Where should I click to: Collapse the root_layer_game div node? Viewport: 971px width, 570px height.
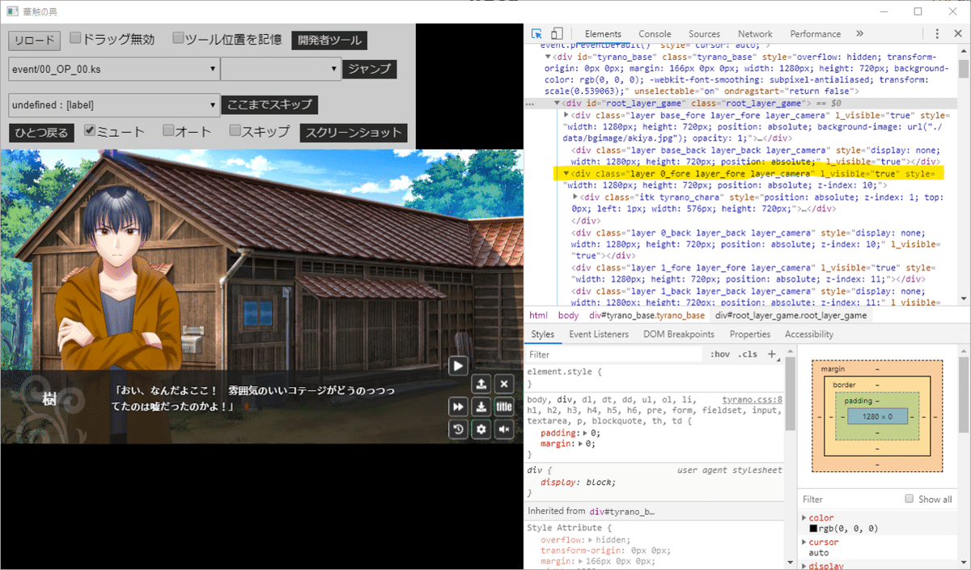pyautogui.click(x=558, y=104)
